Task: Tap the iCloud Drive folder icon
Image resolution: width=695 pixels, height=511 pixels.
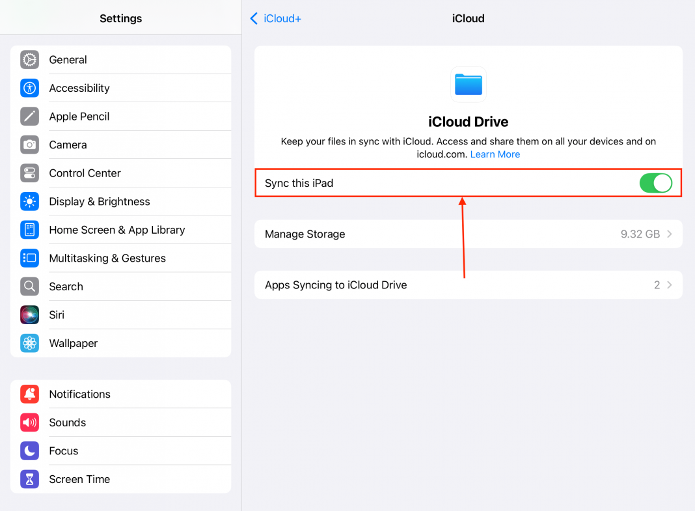Action: (x=468, y=85)
